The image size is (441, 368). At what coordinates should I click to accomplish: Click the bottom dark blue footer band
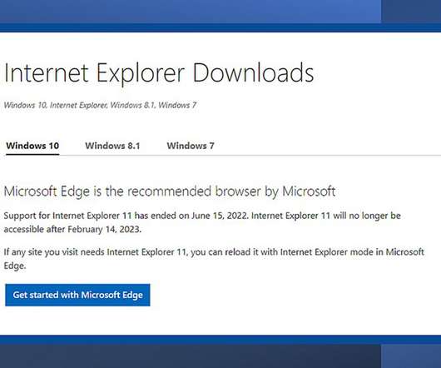coord(191,356)
